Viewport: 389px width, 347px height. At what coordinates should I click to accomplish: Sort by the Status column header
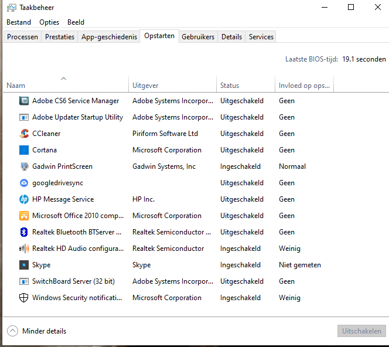click(x=230, y=86)
